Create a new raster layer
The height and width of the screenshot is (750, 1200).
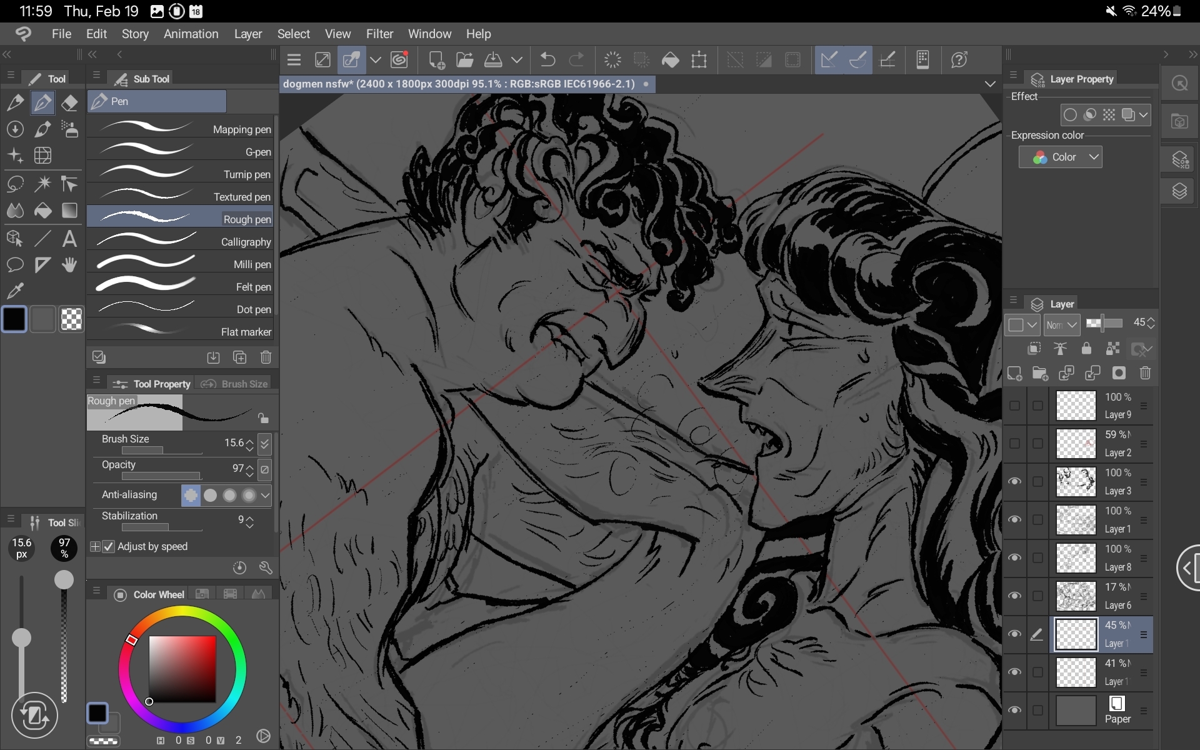pos(1014,373)
